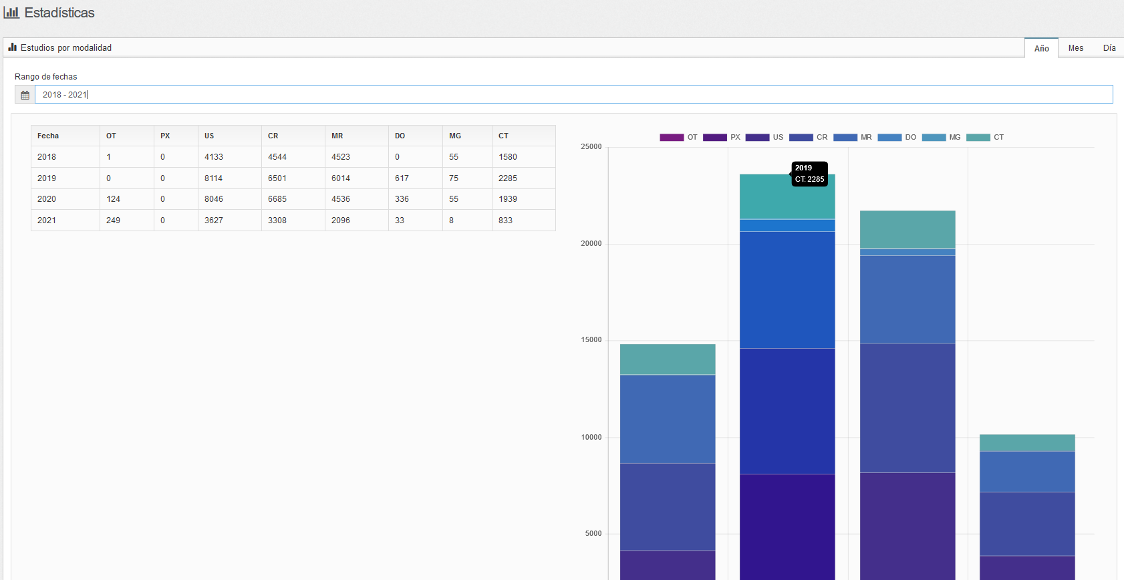Toggle CR series in chart legend
Image resolution: width=1124 pixels, height=580 pixels.
tap(808, 137)
